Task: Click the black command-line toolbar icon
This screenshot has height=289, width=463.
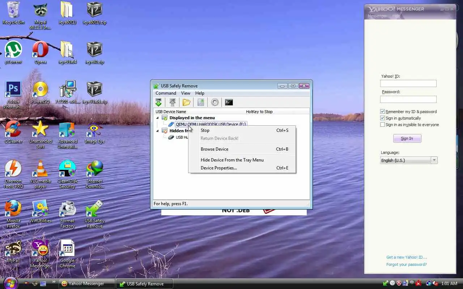Action: pyautogui.click(x=229, y=102)
